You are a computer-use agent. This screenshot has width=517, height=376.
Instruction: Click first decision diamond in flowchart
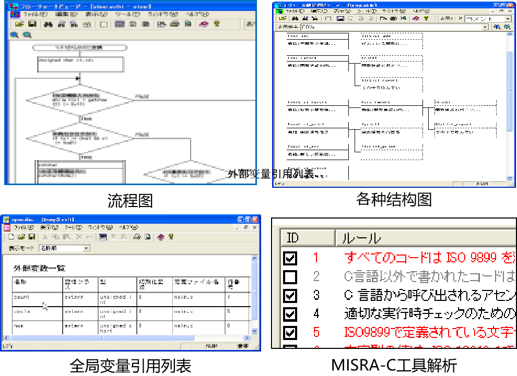tap(79, 100)
